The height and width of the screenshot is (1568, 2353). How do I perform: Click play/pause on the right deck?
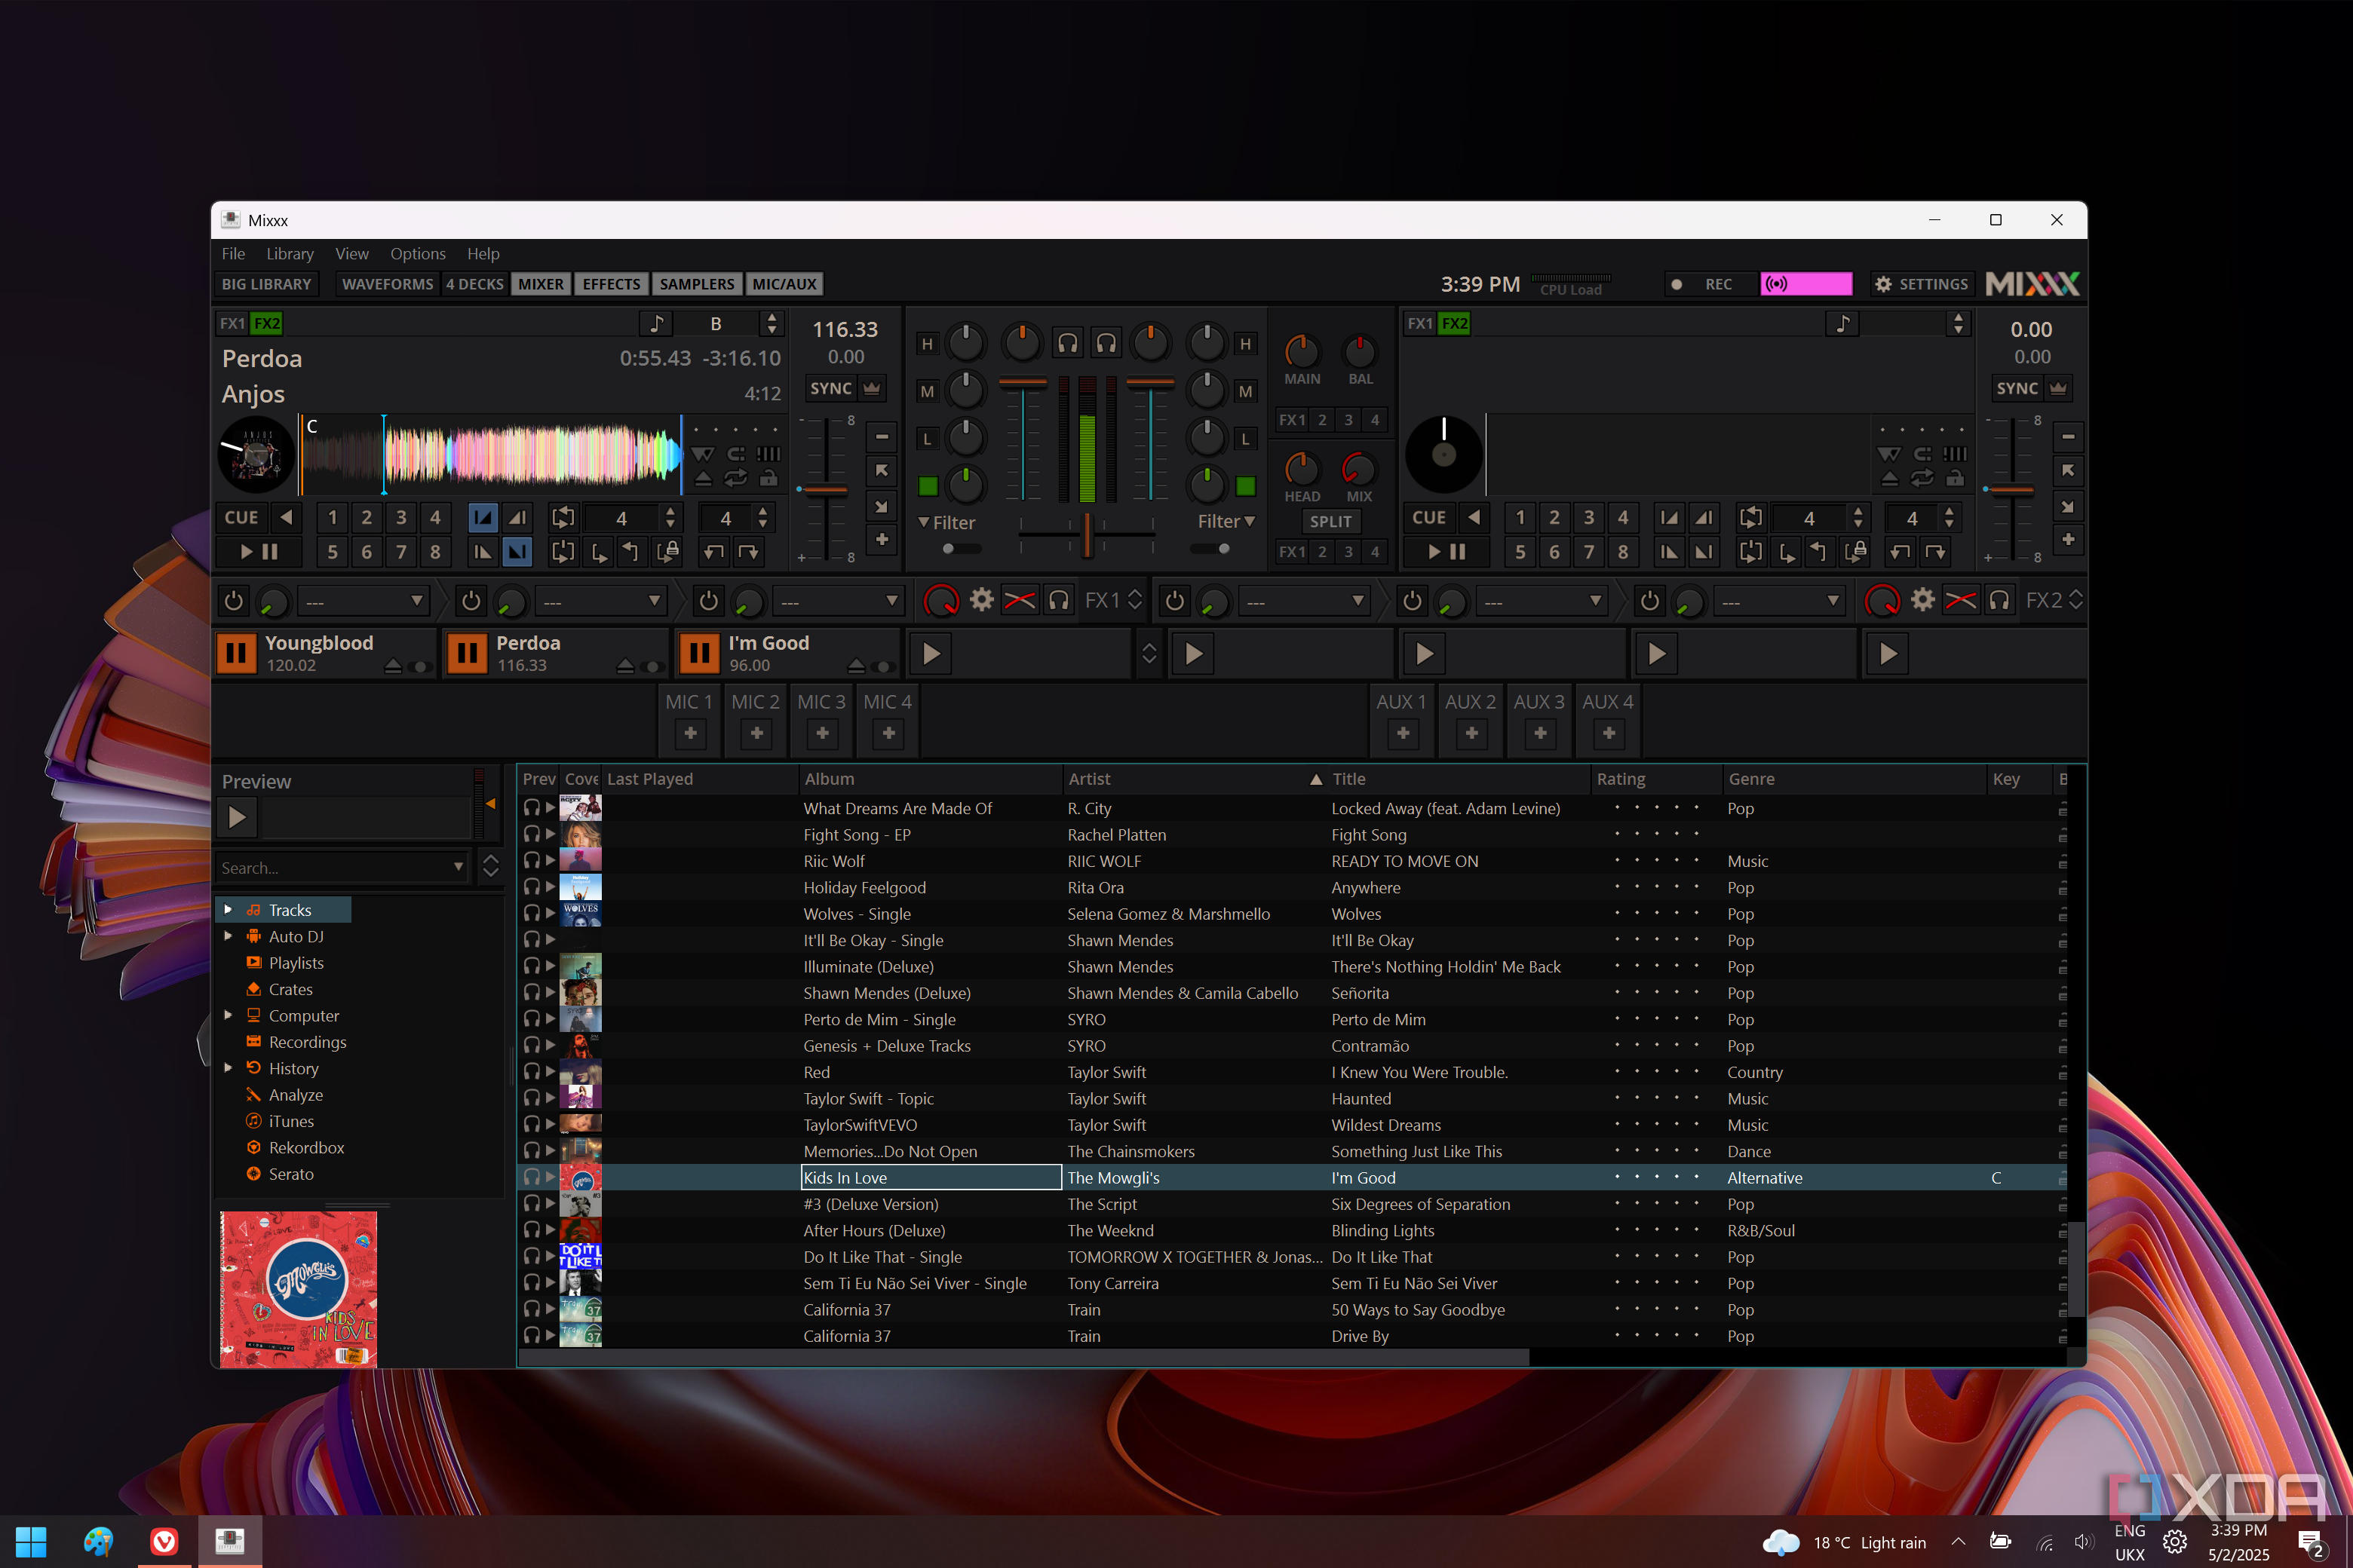(x=1446, y=551)
